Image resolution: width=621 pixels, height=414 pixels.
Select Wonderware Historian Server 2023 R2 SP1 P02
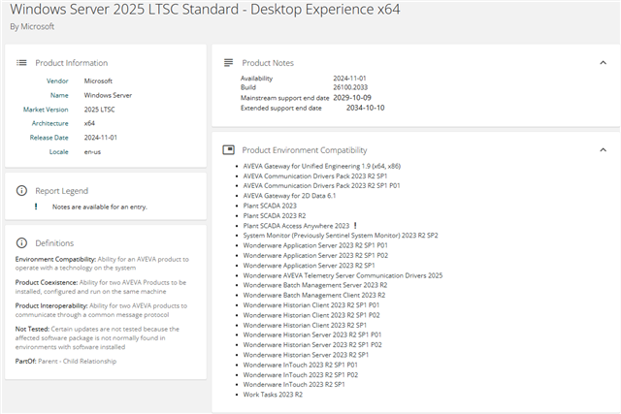[312, 345]
